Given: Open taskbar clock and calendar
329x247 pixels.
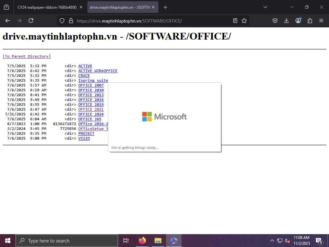Looking at the screenshot, I should click(301, 241).
